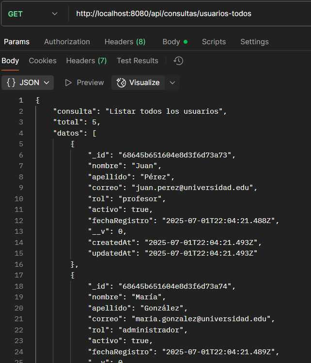Viewport: 311px width, 363px height.
Task: Click the JSON curly braces icon
Action: click(x=11, y=83)
